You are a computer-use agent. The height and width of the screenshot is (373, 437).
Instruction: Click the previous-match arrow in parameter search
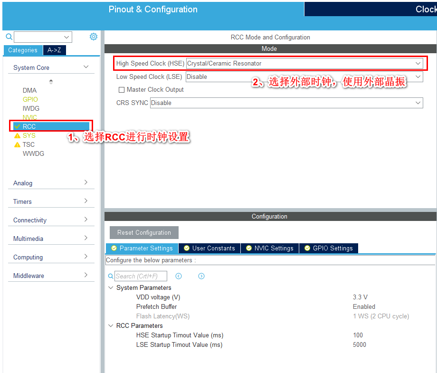(178, 276)
